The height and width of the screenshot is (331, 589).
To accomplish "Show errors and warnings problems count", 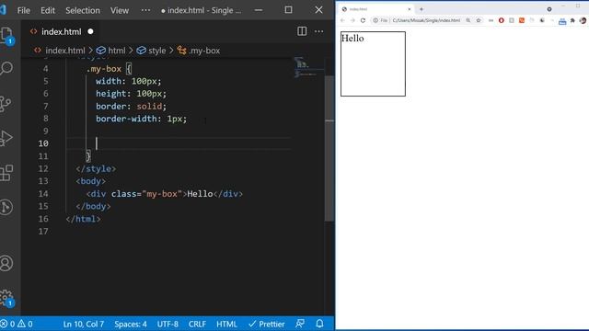I will pos(17,324).
